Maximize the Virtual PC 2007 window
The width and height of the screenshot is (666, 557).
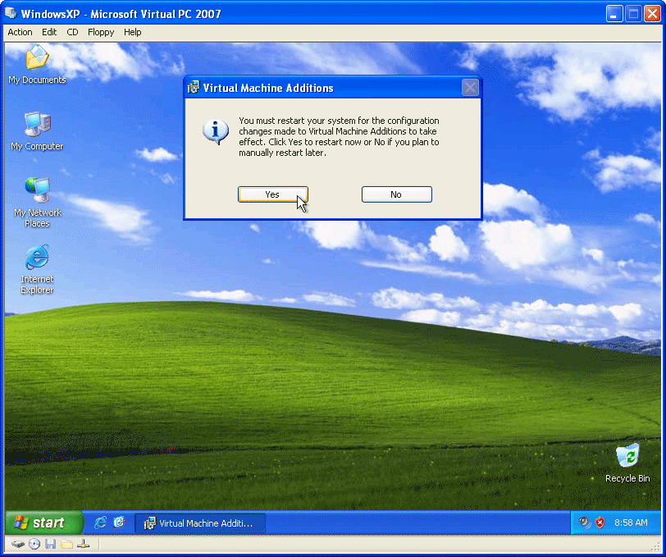pos(633,14)
